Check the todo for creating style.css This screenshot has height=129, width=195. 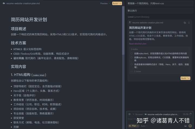tap(131, 57)
